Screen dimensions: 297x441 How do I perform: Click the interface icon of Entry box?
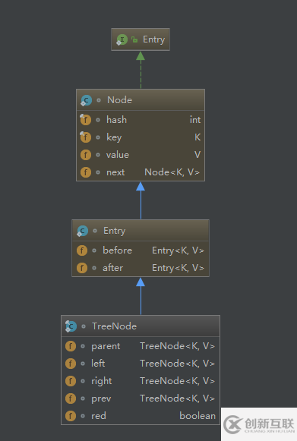(122, 39)
